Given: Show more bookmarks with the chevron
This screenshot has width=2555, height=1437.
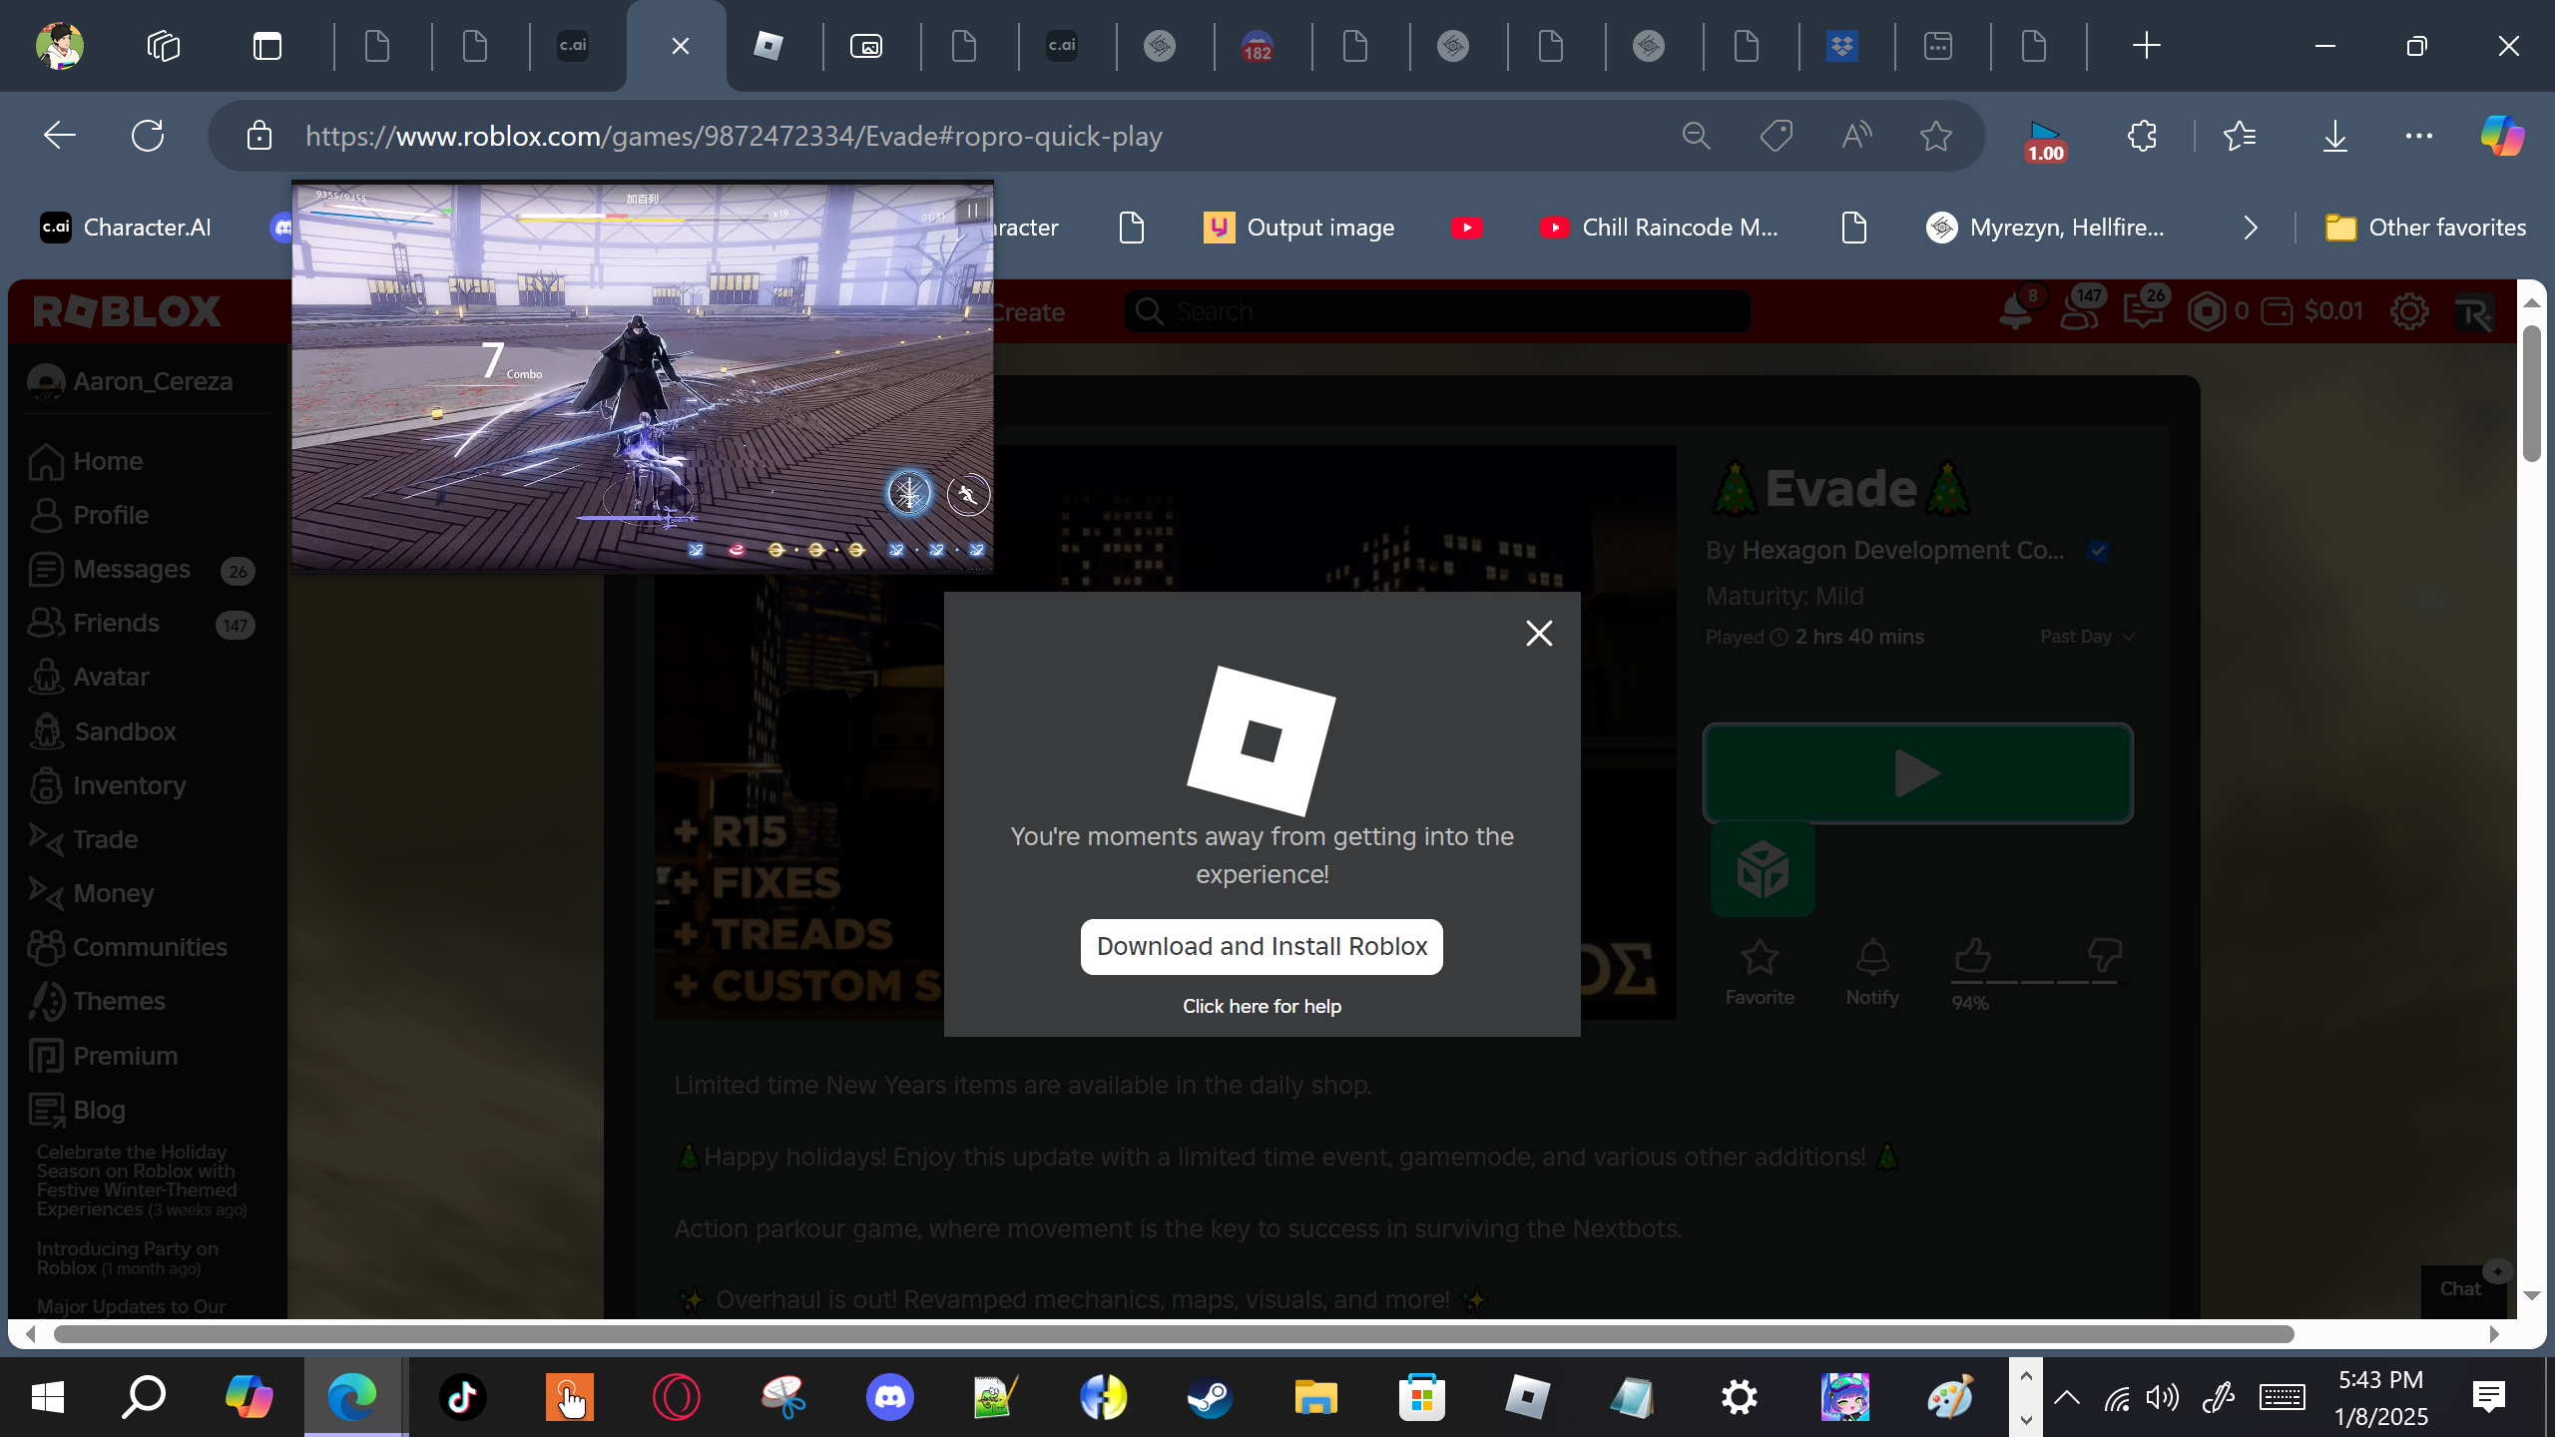Looking at the screenshot, I should click(x=2250, y=228).
